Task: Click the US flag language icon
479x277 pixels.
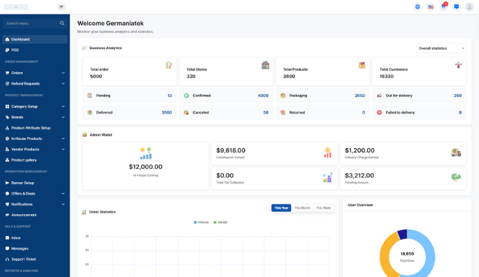Action: coord(430,7)
